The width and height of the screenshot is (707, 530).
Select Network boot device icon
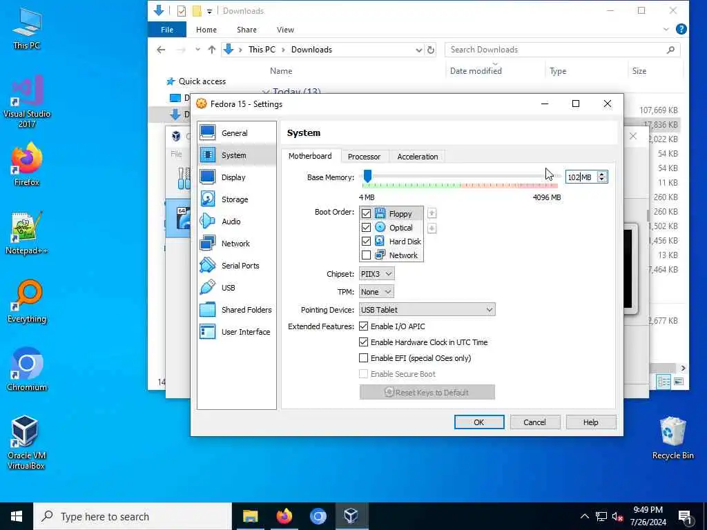[380, 255]
